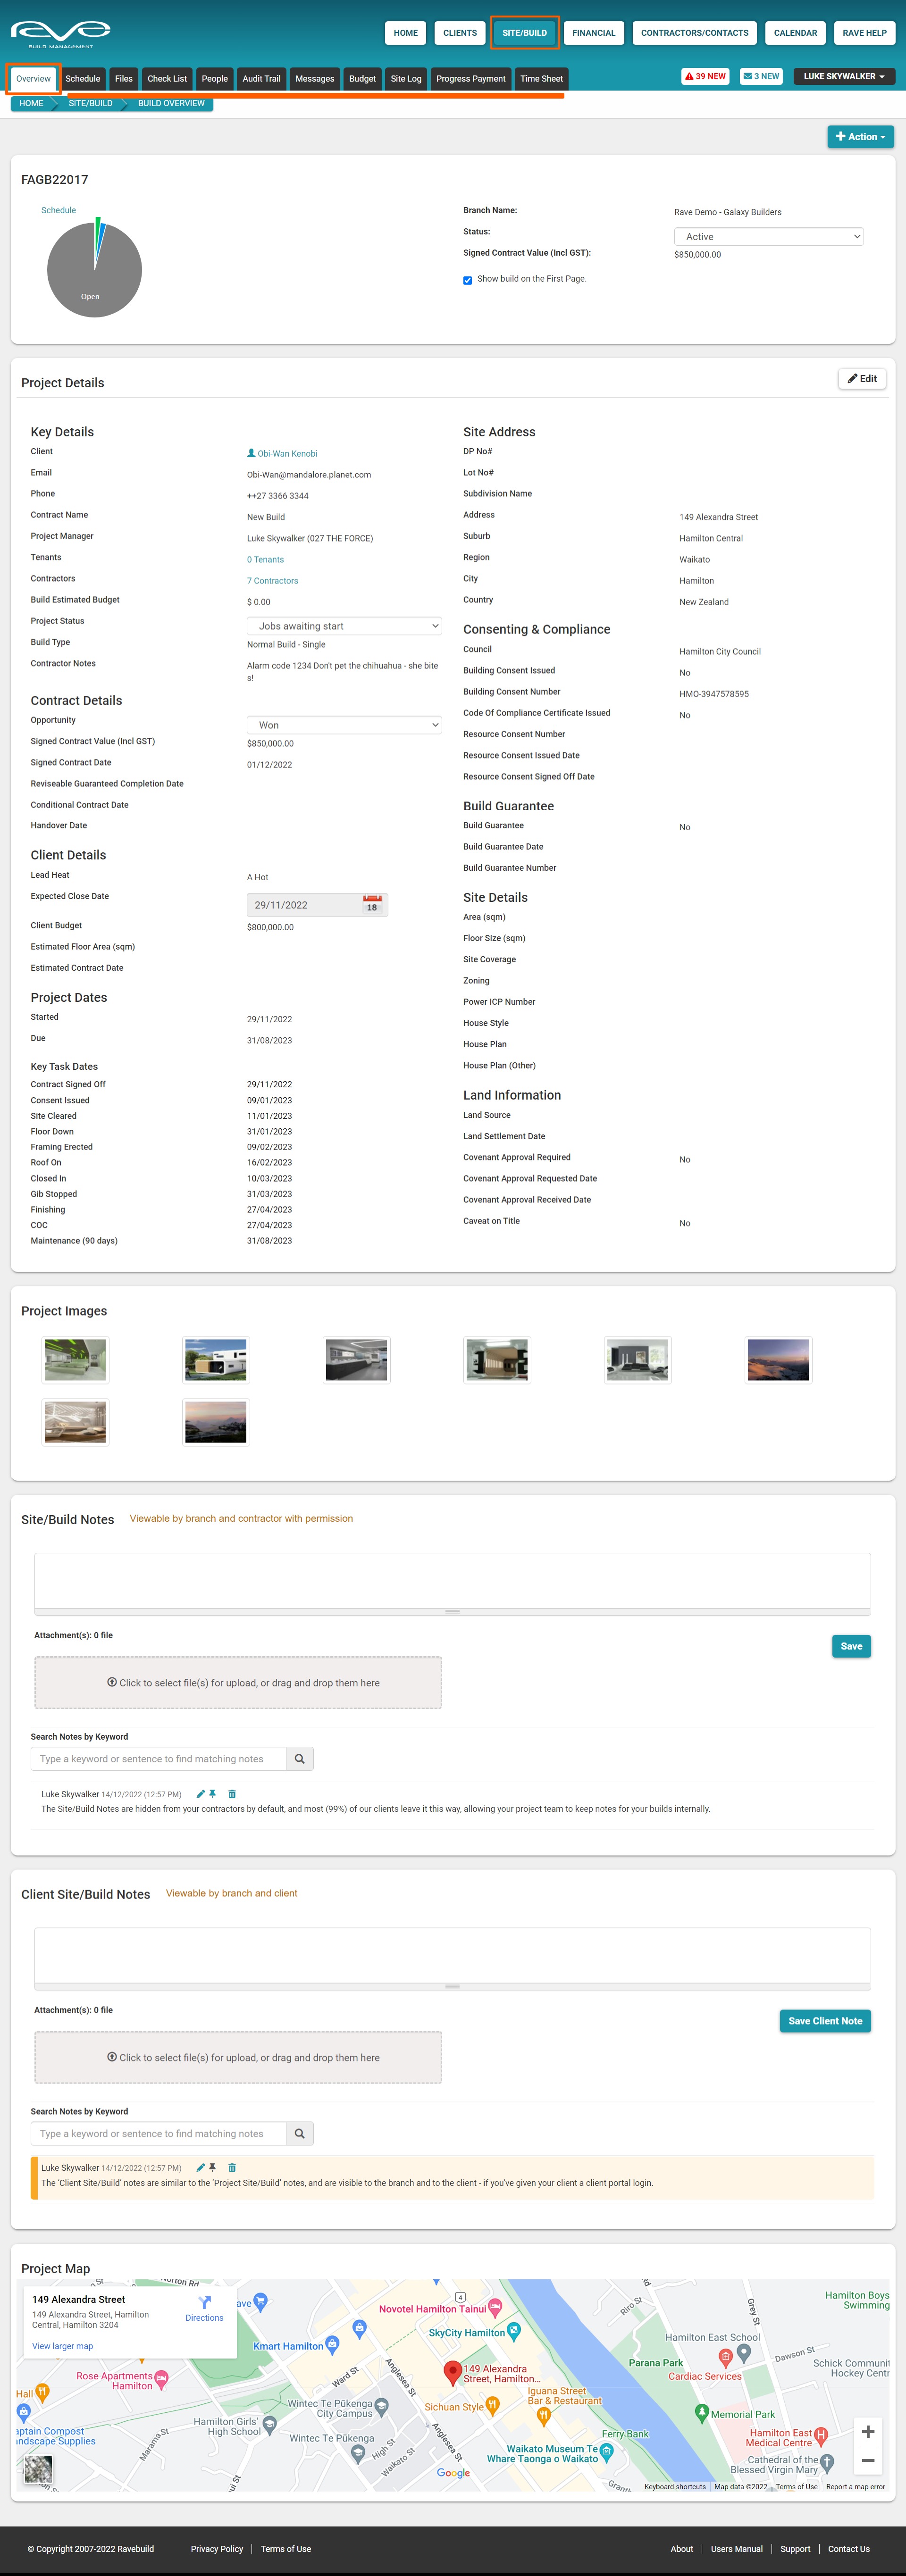Viewport: 906px width, 2576px height.
Task: Click the Directions icon on project map
Action: [204, 2303]
